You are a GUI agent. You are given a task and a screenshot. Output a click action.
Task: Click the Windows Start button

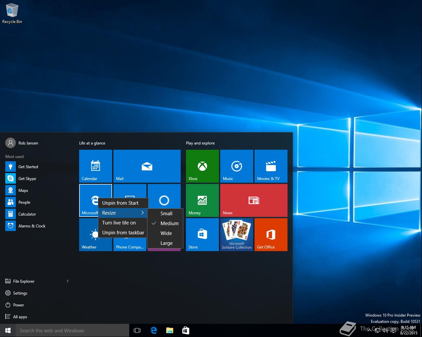click(x=8, y=330)
